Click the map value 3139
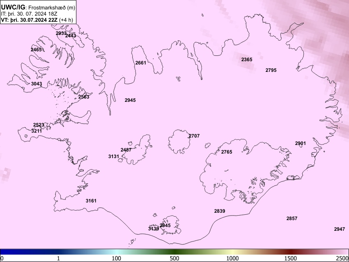349x262 pixels. (154, 229)
